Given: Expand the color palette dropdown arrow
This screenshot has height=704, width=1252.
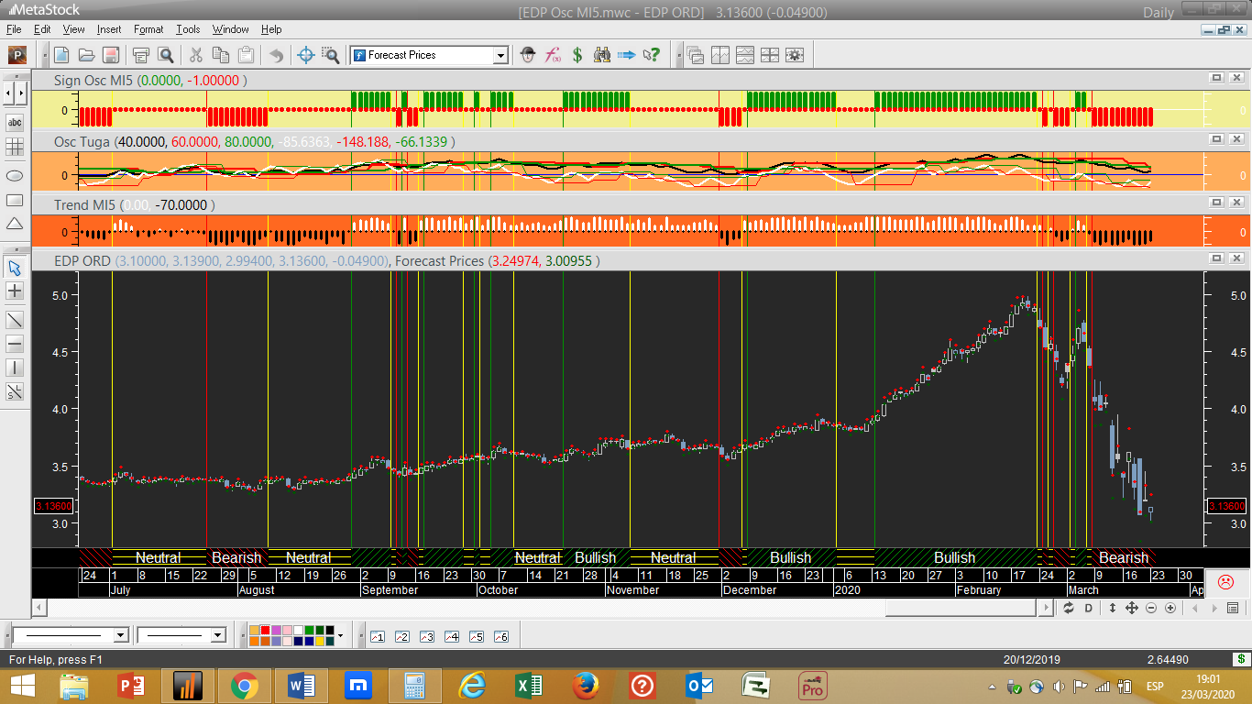Looking at the screenshot, I should 340,635.
